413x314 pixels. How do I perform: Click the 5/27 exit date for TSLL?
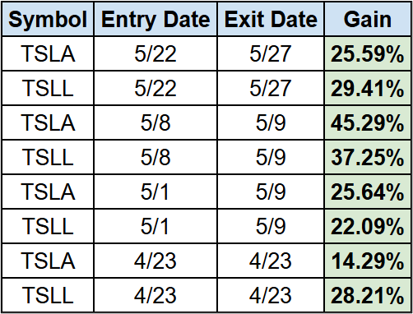coord(271,88)
